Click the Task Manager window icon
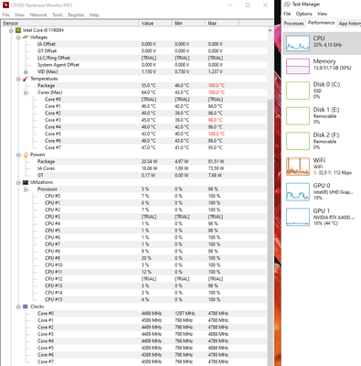The image size is (361, 366). tap(287, 5)
